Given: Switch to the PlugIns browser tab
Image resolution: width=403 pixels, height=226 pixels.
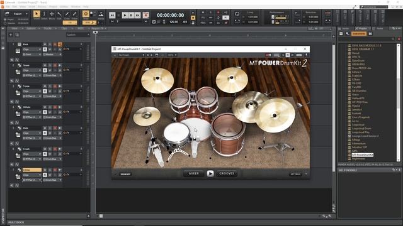Looking at the screenshot, I should (x=362, y=28).
